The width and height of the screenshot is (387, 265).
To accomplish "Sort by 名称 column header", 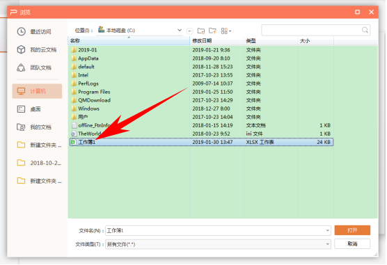I will [129, 41].
